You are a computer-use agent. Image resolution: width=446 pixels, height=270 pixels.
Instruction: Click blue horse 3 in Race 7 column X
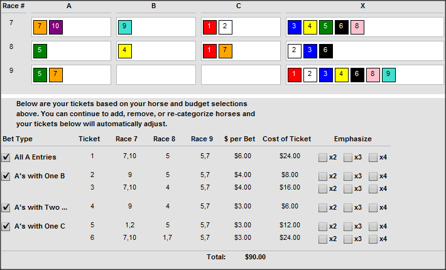point(295,27)
